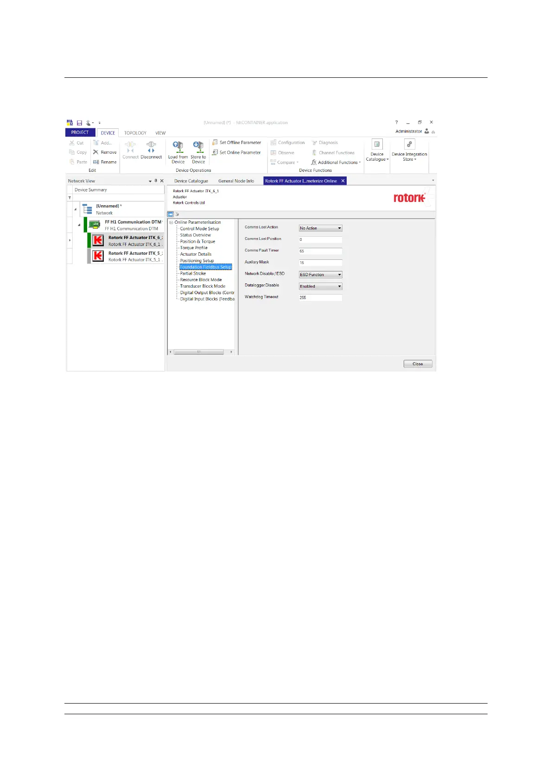Click the Rotork FF Actuator ITK_5_1 device icon
The height and width of the screenshot is (780, 552).
point(98,256)
